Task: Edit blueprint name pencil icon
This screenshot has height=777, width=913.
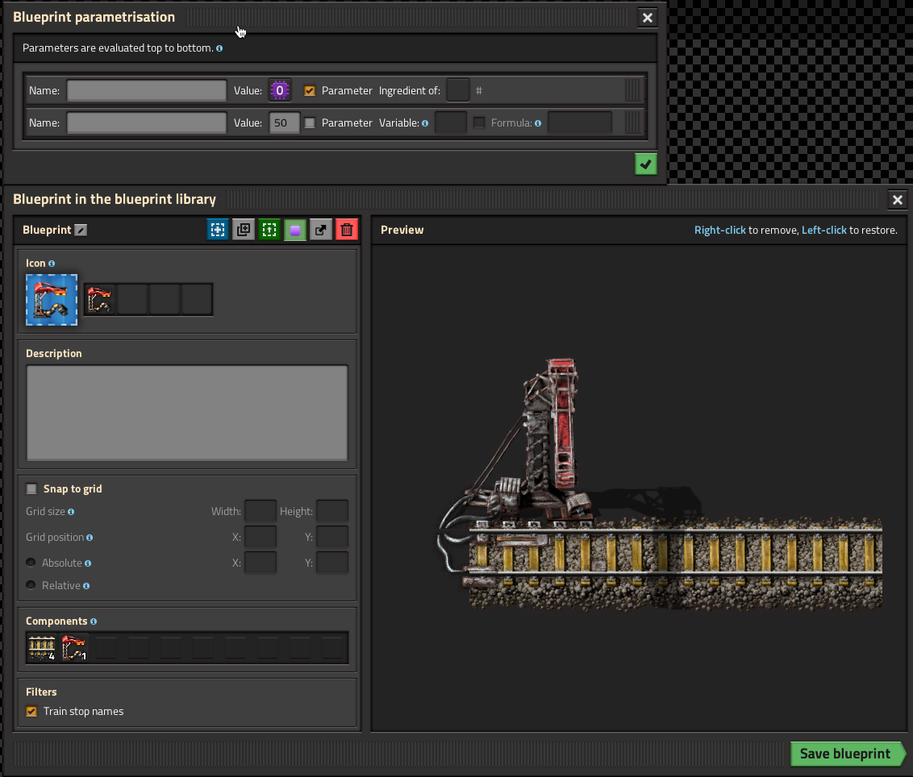Action: tap(81, 231)
